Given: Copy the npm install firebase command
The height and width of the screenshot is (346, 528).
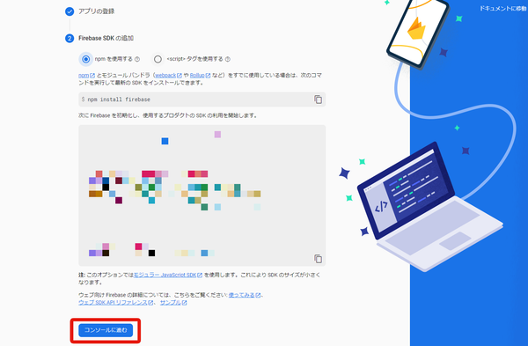Looking at the screenshot, I should tap(319, 99).
